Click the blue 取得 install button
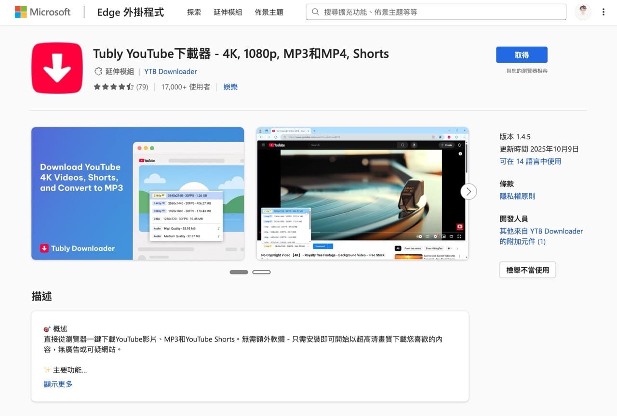 [522, 55]
